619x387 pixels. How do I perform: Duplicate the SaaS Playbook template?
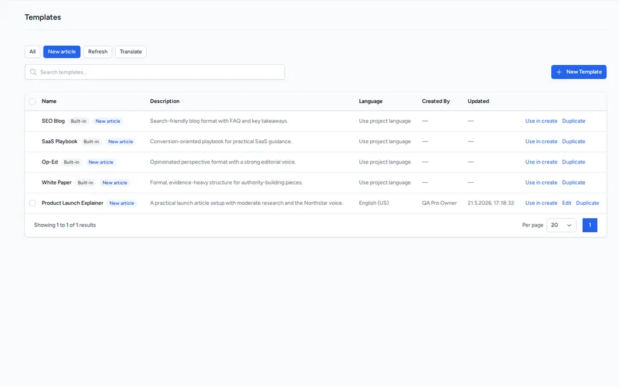tap(574, 142)
